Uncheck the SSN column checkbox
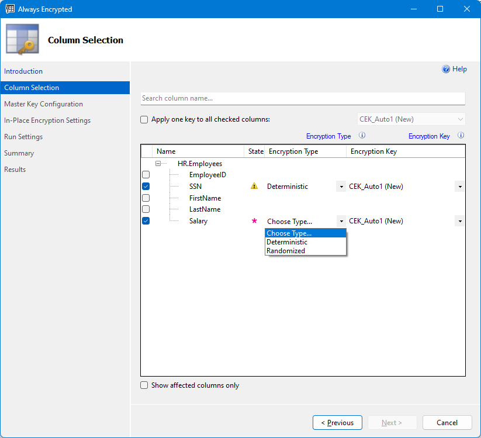 click(x=146, y=186)
